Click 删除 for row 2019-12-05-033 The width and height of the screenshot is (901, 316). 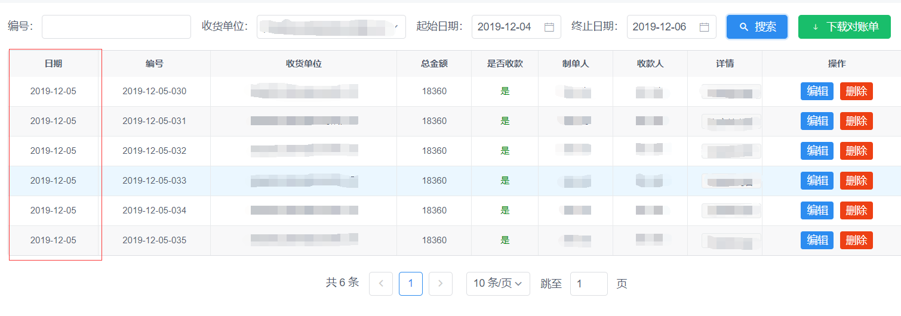(856, 181)
